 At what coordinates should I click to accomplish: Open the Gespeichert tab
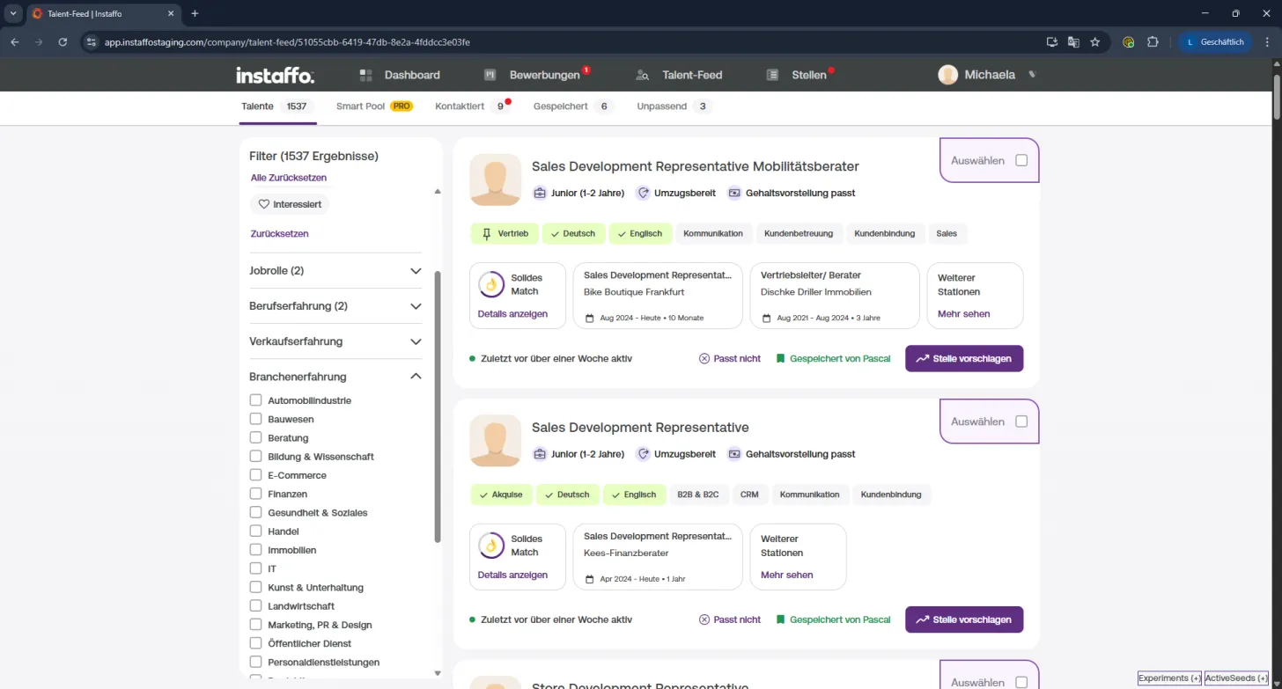point(574,106)
